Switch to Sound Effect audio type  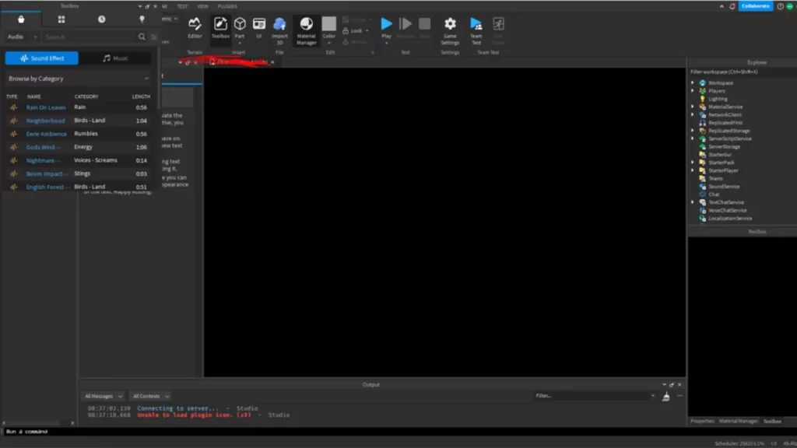[42, 58]
